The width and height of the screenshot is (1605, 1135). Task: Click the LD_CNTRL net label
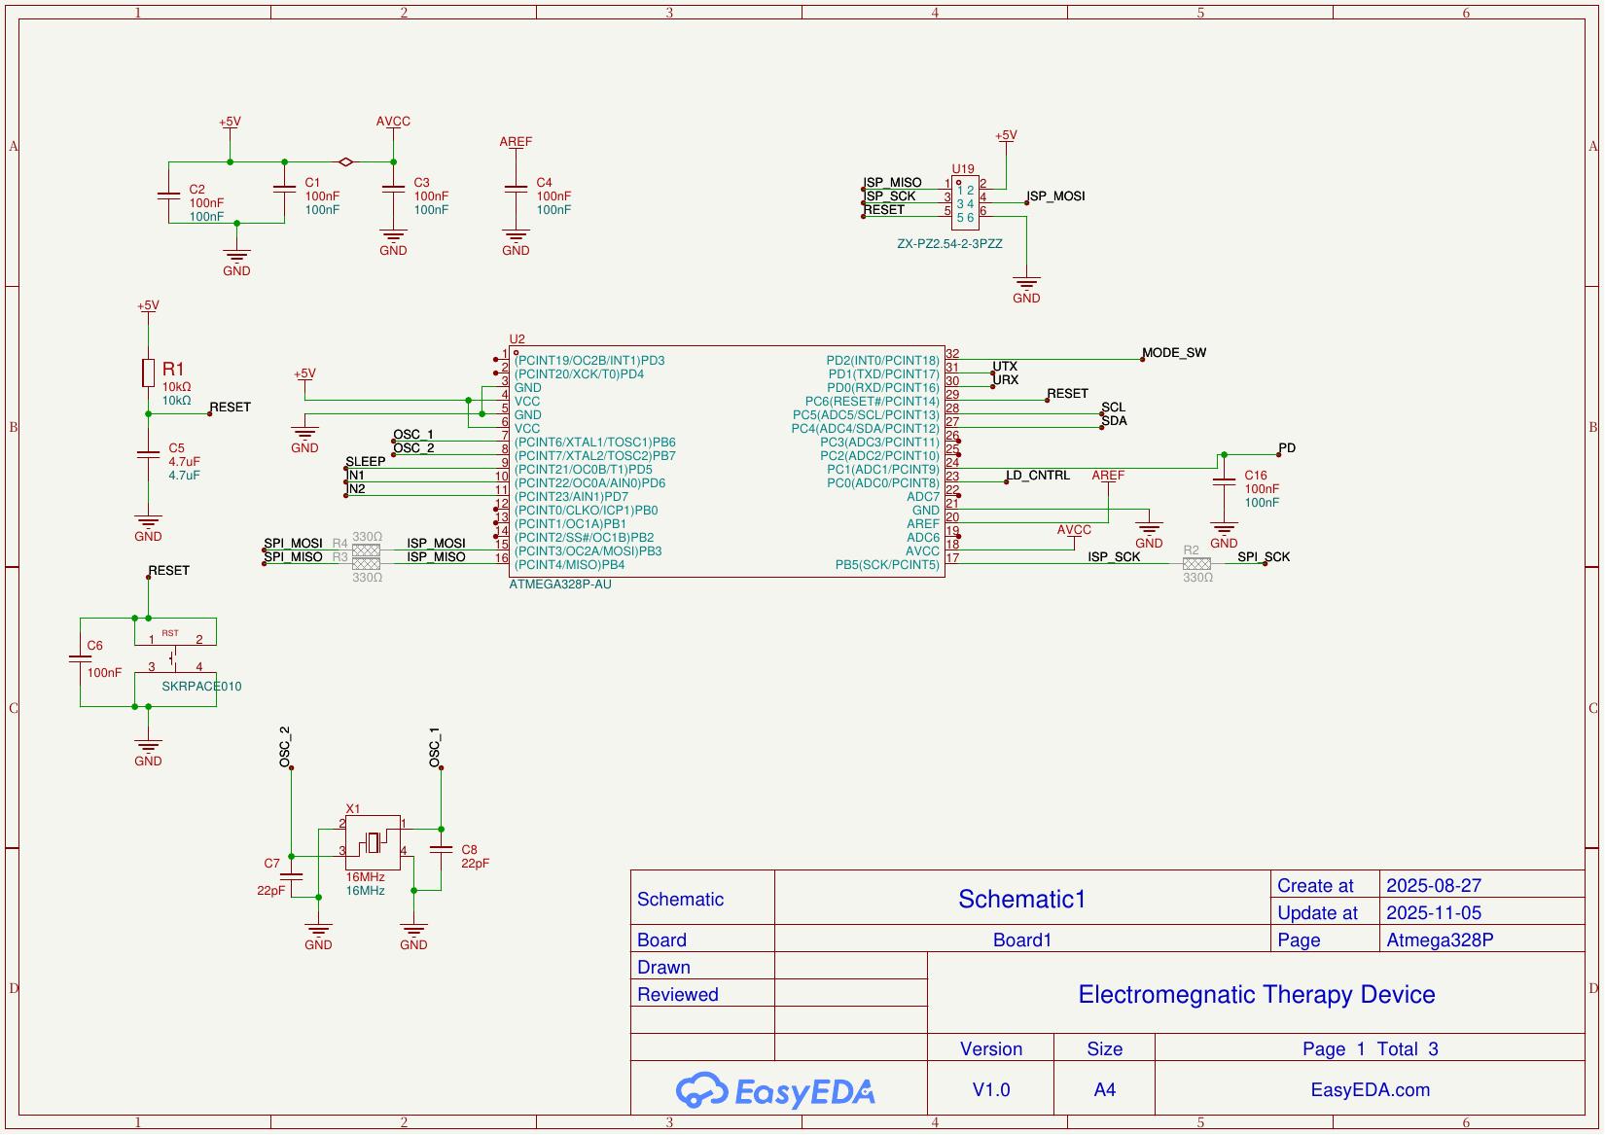pyautogui.click(x=1038, y=476)
